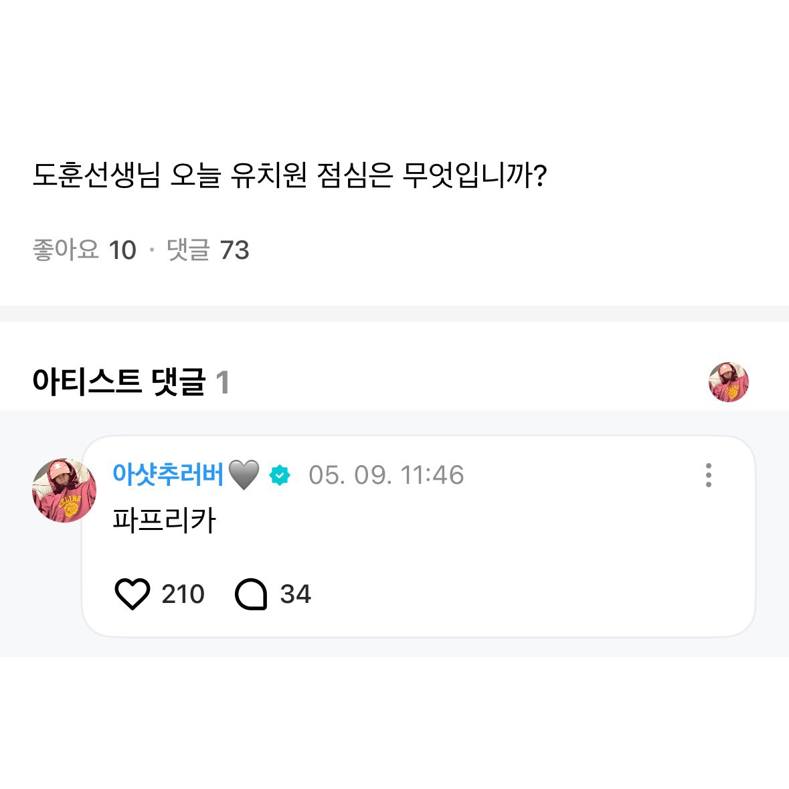Select the 아티스트 댓글 section header
Viewport: 789px width, 789px height.
tap(119, 383)
